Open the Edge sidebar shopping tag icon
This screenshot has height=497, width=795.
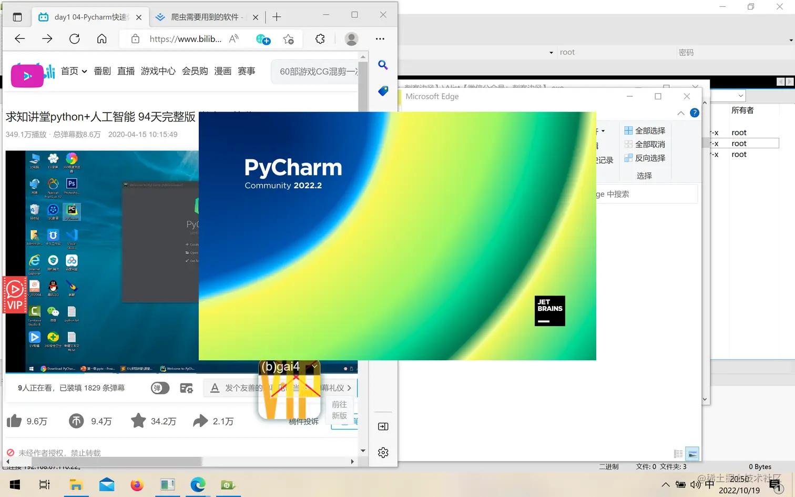383,91
